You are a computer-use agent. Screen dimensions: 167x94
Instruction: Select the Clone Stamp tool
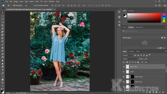tap(2, 48)
